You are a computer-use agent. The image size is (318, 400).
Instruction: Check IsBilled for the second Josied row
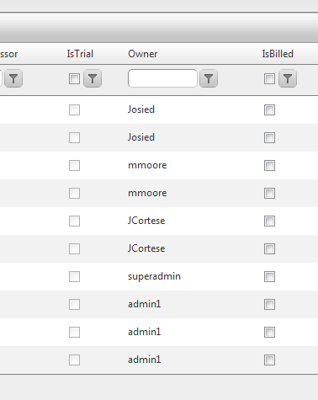click(x=269, y=137)
